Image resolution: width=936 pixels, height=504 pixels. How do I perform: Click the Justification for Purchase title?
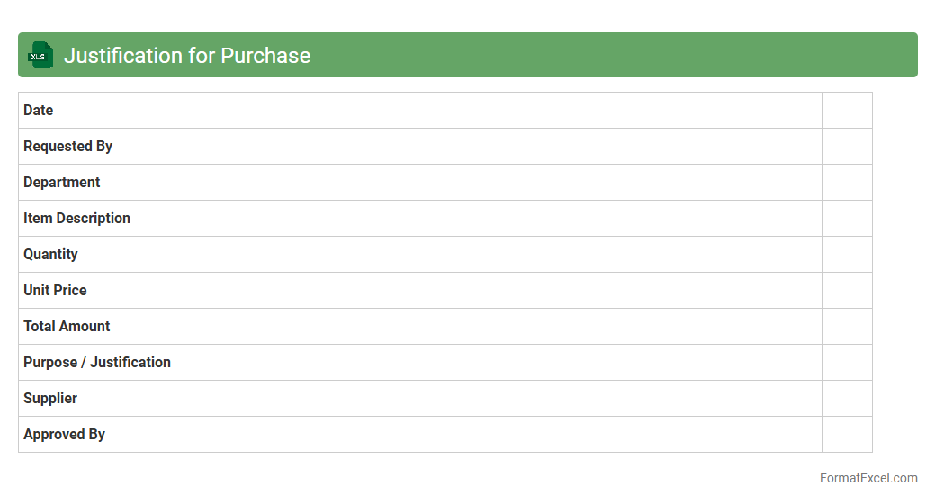point(187,56)
